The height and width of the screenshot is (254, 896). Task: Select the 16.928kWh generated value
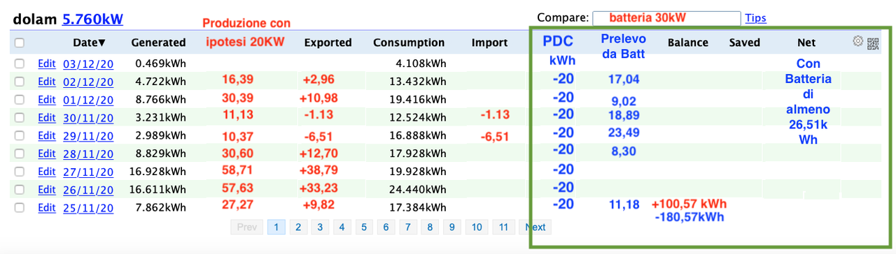click(157, 171)
